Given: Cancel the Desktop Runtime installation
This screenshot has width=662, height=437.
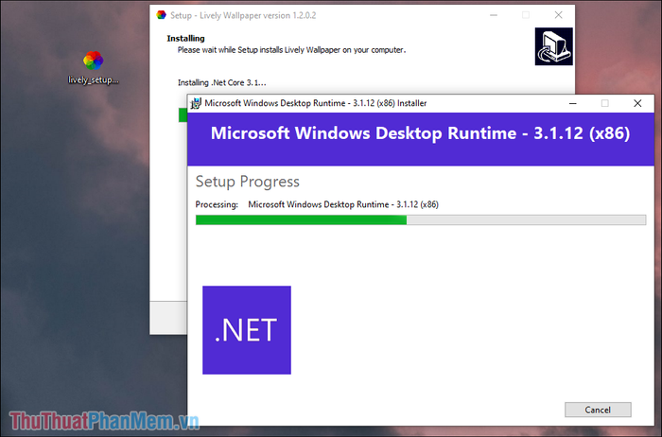Looking at the screenshot, I should [x=598, y=410].
